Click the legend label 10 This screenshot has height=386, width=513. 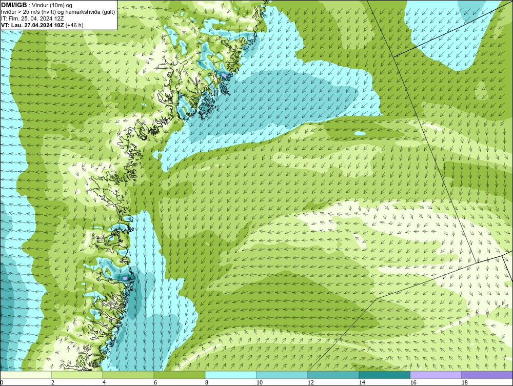[259, 382]
